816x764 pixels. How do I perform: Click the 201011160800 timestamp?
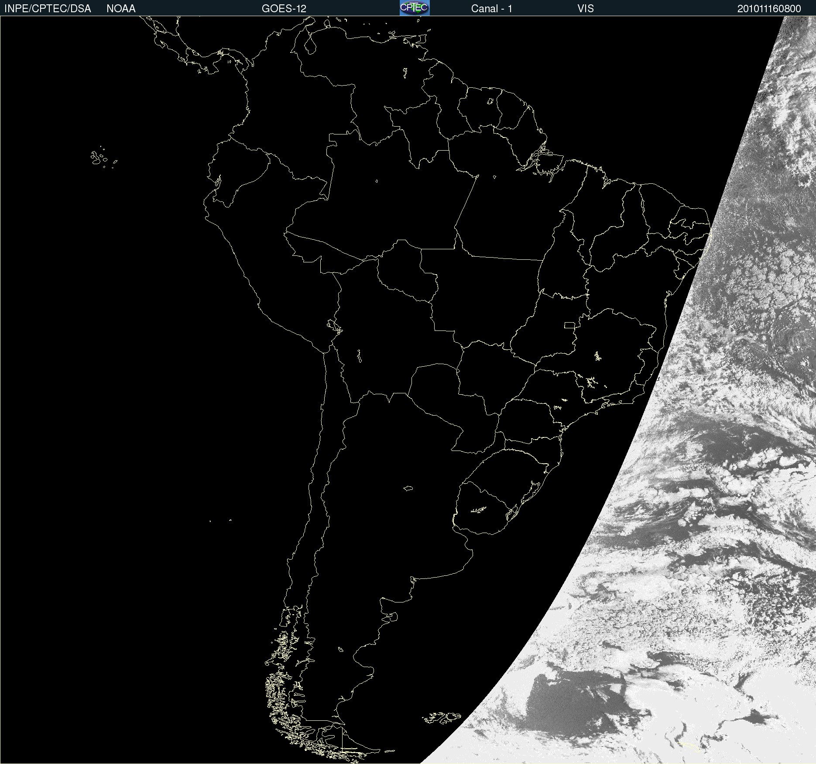[x=769, y=9]
